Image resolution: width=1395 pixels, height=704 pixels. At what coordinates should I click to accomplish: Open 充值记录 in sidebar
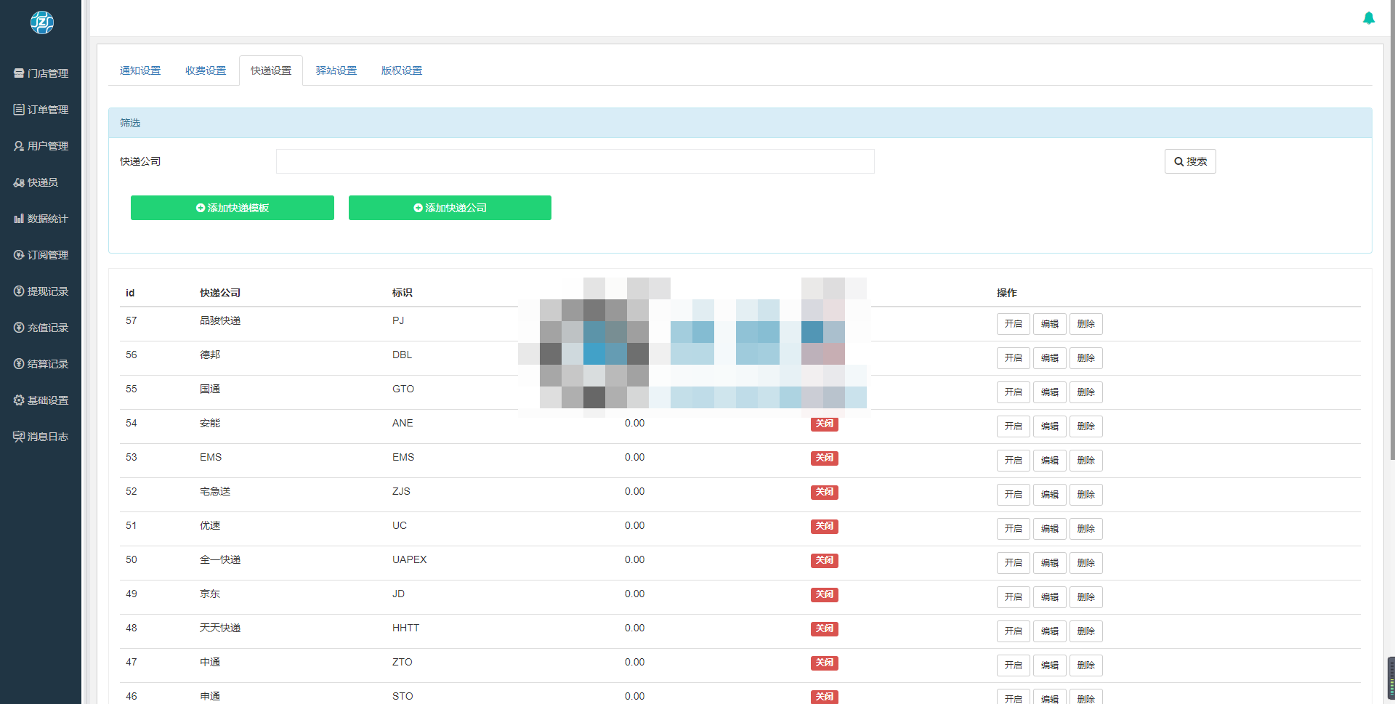coord(41,328)
